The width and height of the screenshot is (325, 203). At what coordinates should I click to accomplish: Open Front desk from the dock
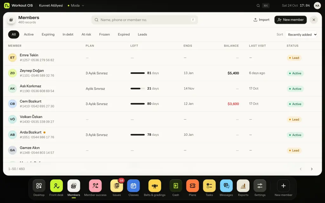(x=56, y=186)
